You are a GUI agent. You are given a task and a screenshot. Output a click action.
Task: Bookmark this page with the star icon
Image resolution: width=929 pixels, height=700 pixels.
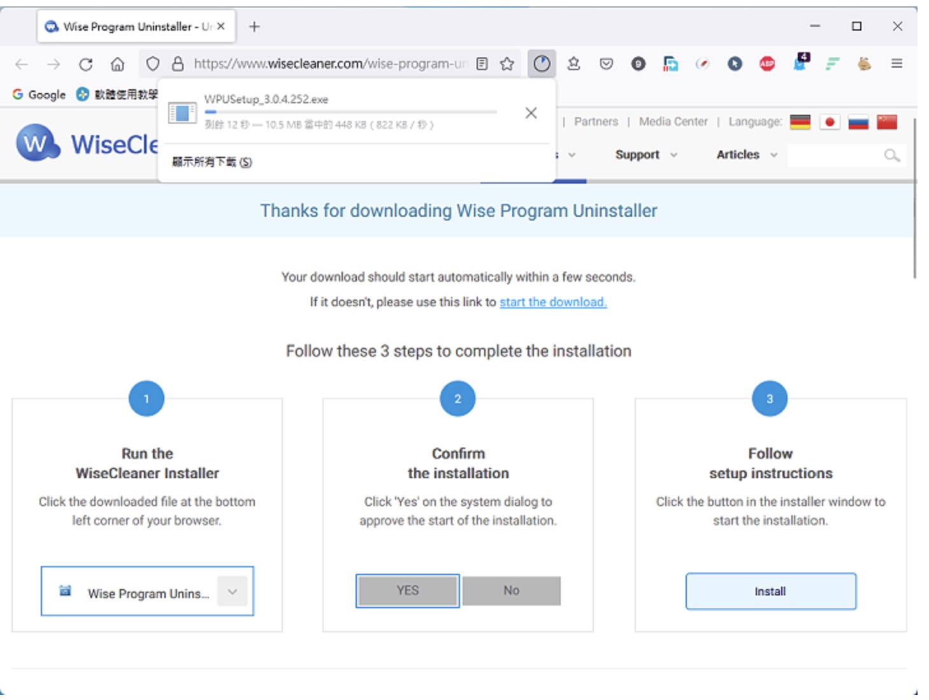507,64
